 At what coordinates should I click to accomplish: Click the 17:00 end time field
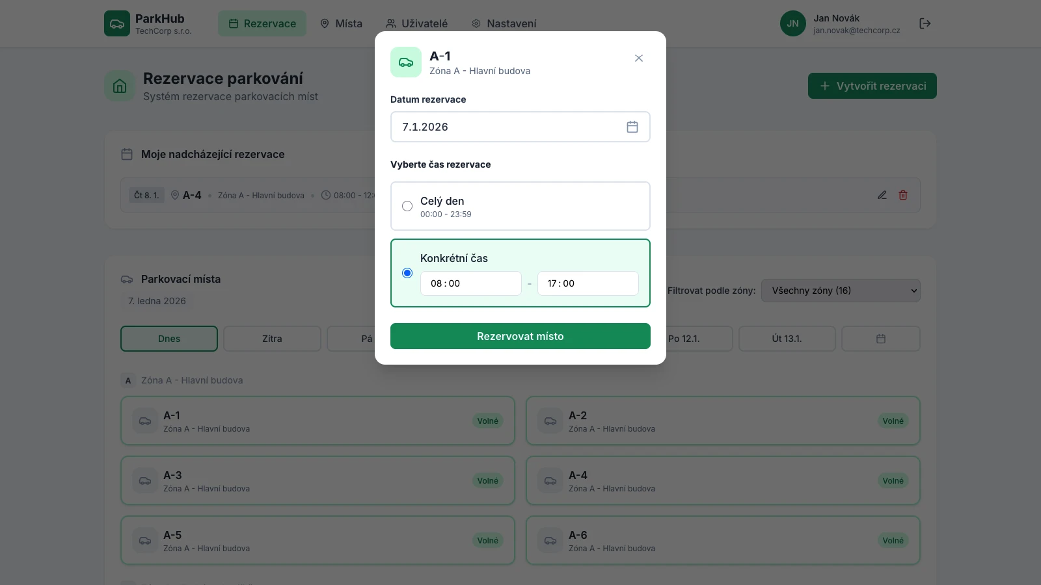coord(587,283)
